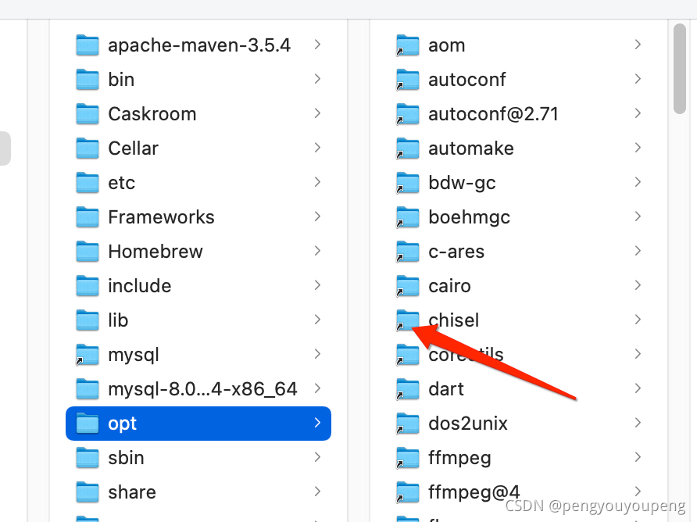Click the chevron beside opt
The width and height of the screenshot is (697, 522).
[317, 423]
